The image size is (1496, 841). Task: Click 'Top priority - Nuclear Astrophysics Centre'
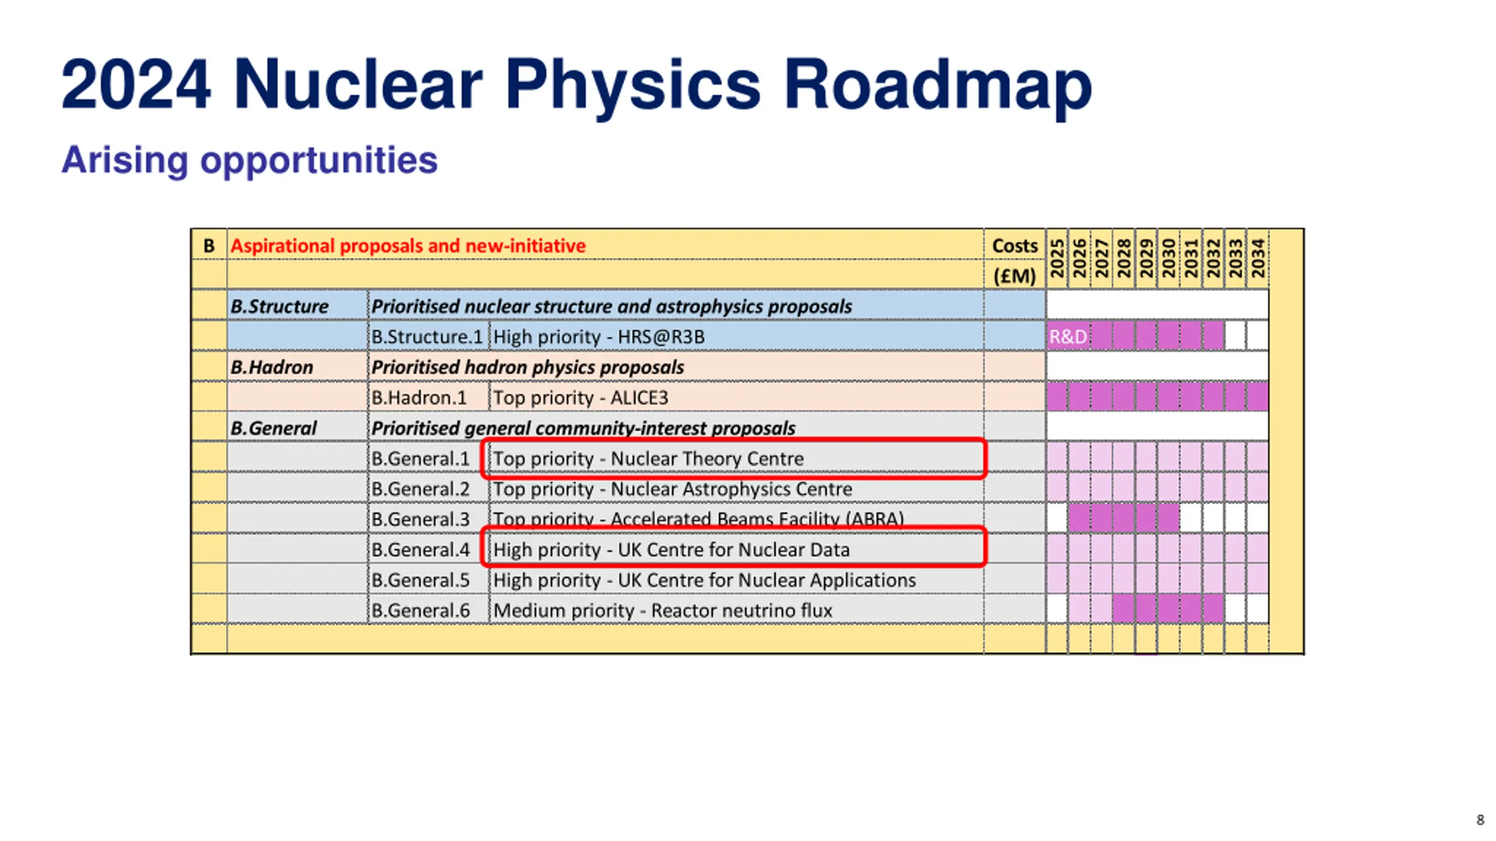(x=673, y=489)
